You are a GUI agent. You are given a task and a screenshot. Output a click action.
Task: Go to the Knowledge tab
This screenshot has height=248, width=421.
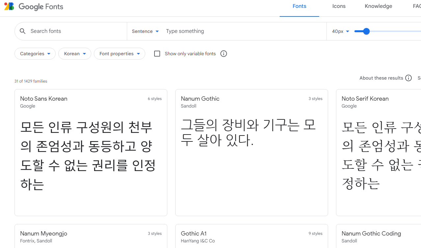pos(379,6)
